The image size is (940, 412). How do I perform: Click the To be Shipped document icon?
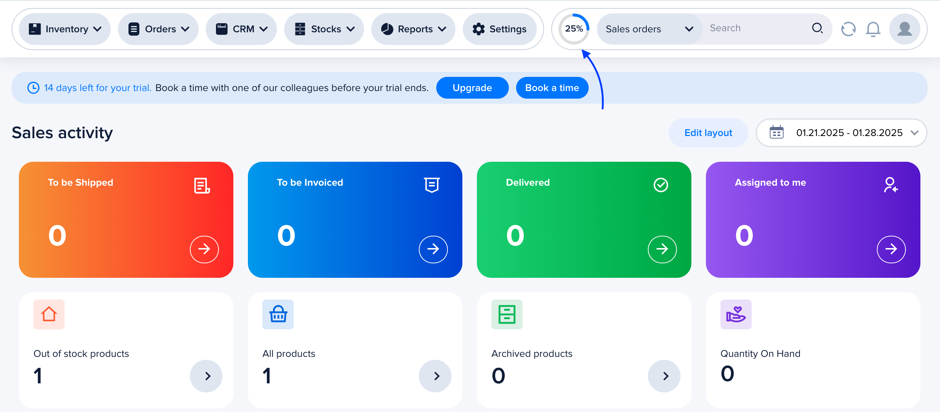coord(202,185)
